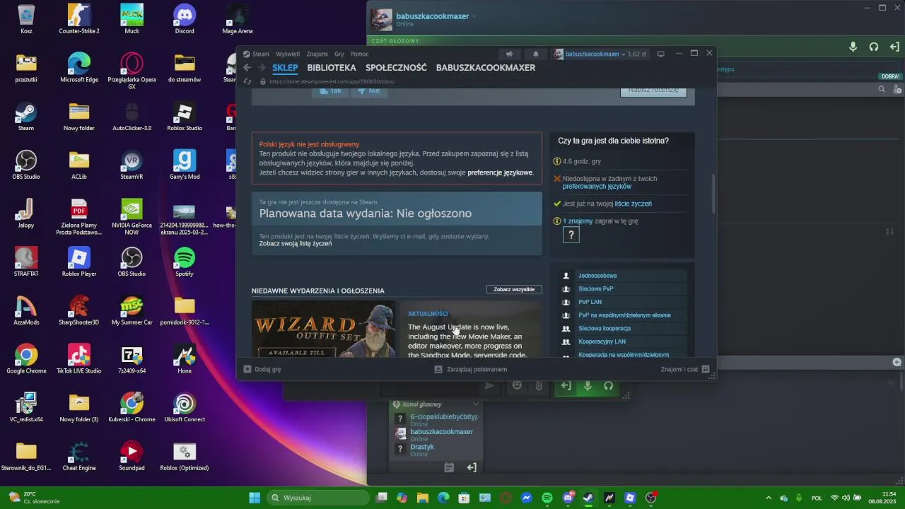Collapse the Kanał głosowy section chevron
The width and height of the screenshot is (905, 509).
476,404
